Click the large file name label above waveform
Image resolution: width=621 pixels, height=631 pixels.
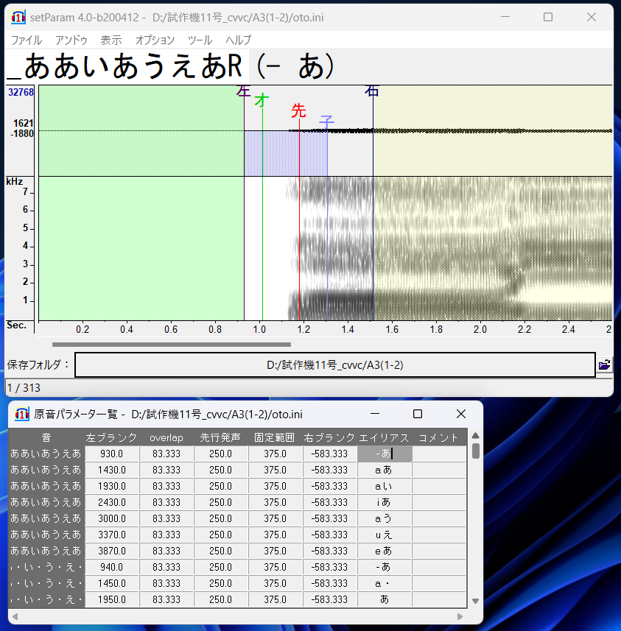click(127, 66)
